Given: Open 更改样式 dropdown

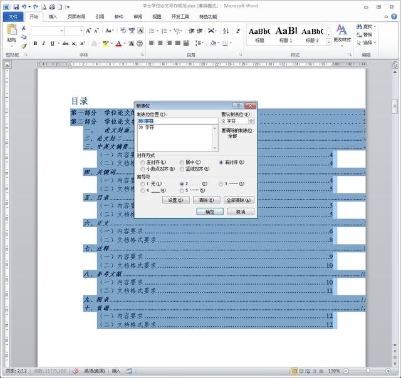Looking at the screenshot, I should pos(342,36).
